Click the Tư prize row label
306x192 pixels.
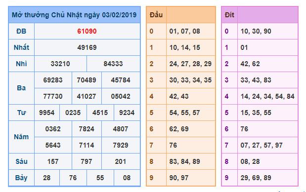click(x=21, y=113)
